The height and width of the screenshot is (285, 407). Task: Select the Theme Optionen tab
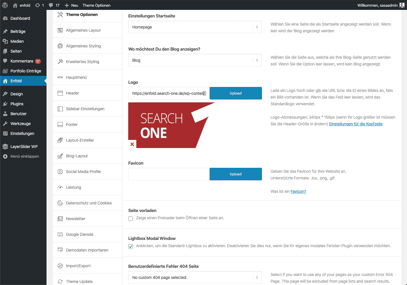[87, 15]
